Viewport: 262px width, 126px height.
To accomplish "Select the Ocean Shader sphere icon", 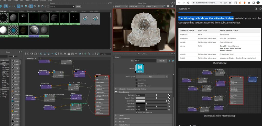I will coord(13,101).
